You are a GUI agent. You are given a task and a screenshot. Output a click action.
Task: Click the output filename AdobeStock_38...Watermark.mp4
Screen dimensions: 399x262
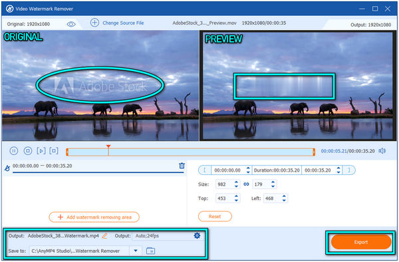63,236
